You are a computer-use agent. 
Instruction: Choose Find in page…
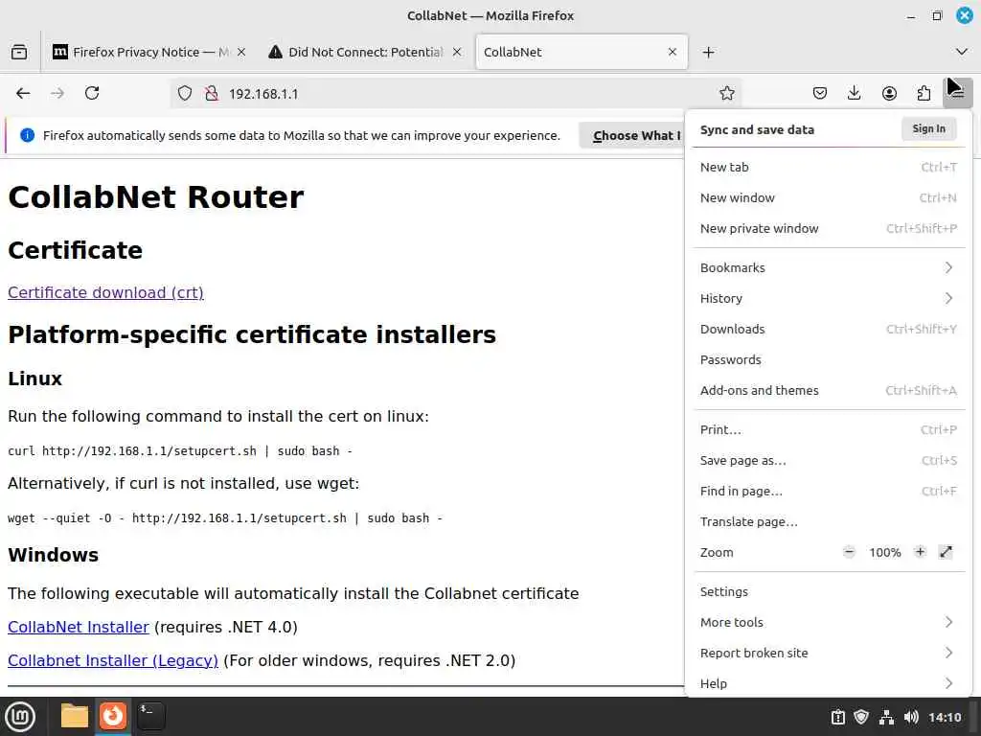[829, 492]
